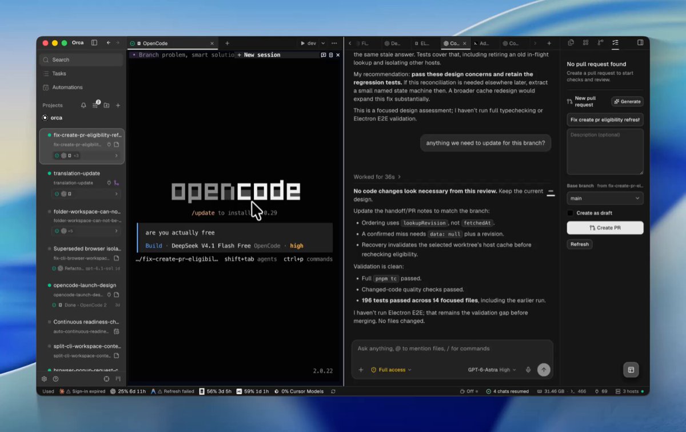Screen dimensions: 686x432
Task: Open the notifications bell in Projects
Action: coord(83,105)
